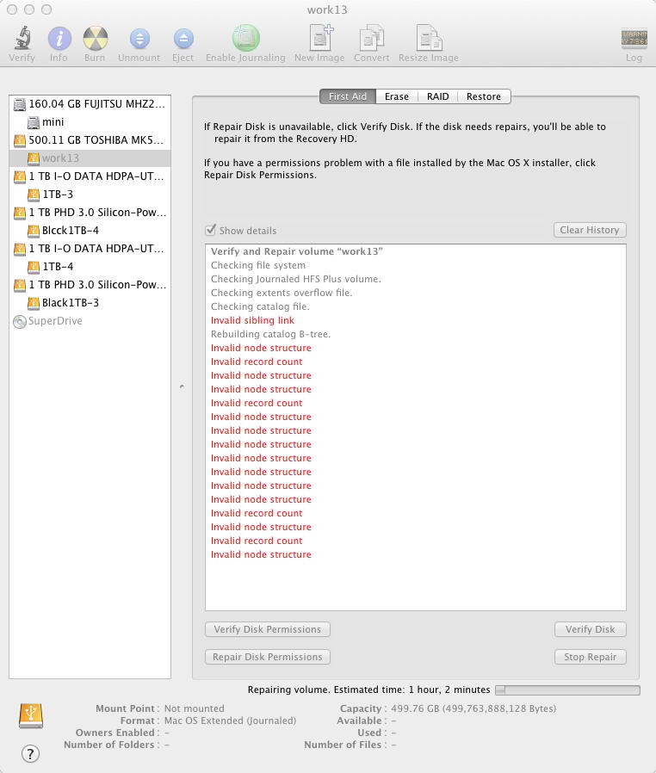The height and width of the screenshot is (773, 656).
Task: Click the Resize Image toolbar icon
Action: [429, 38]
